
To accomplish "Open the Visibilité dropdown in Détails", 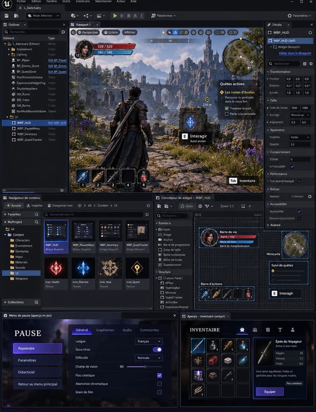I will coord(300,137).
